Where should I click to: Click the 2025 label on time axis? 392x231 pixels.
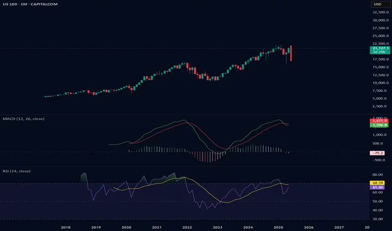click(x=278, y=227)
